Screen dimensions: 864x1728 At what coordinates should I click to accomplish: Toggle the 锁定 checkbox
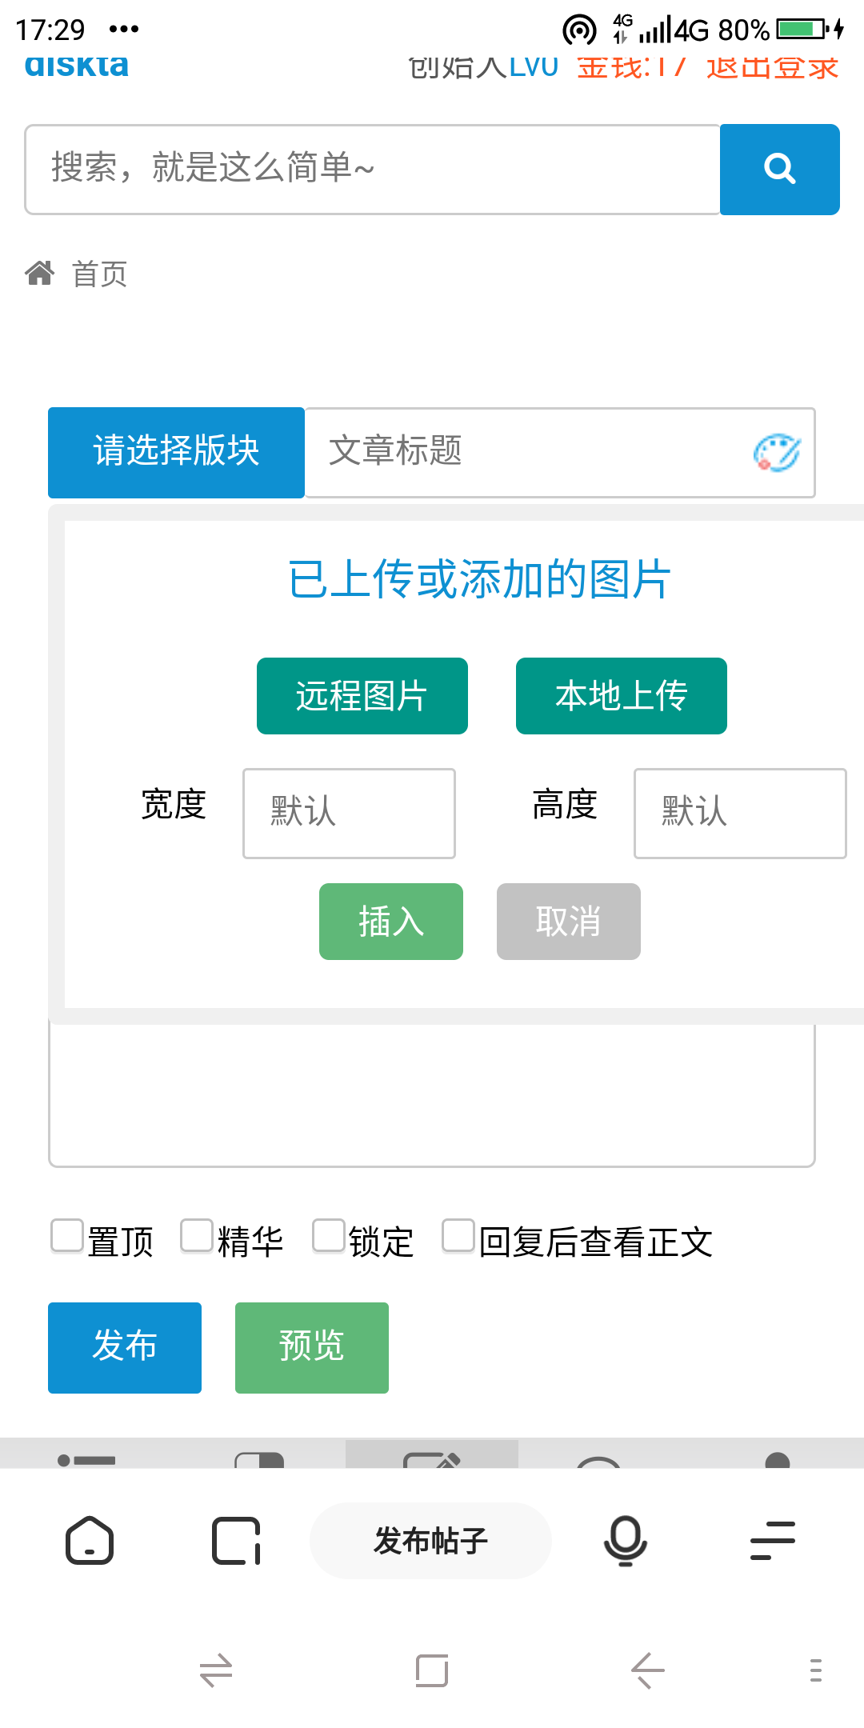[329, 1235]
